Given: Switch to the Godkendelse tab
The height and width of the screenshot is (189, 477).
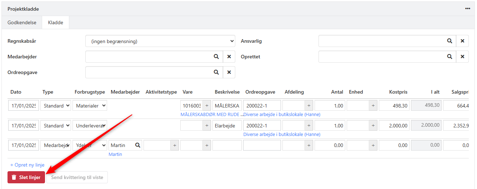Looking at the screenshot, I should [22, 22].
